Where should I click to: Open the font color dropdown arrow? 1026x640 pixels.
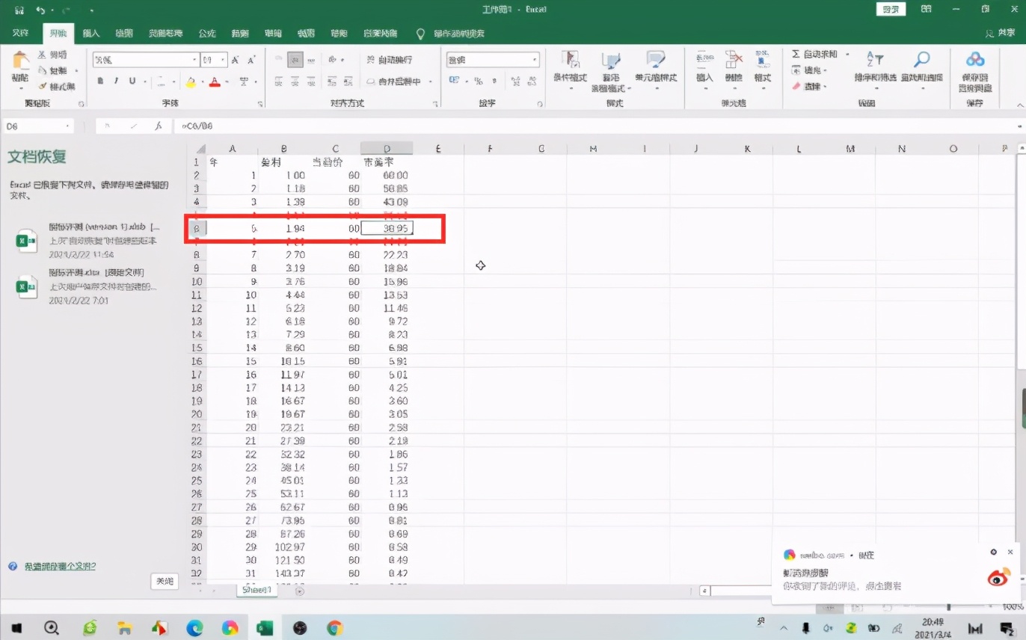(226, 81)
